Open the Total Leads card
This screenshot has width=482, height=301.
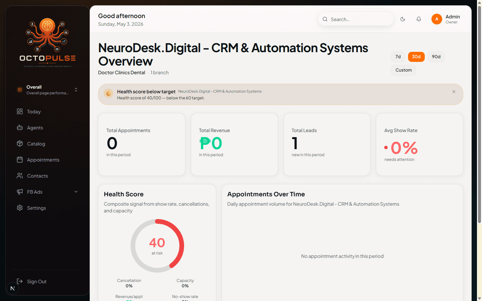327,144
